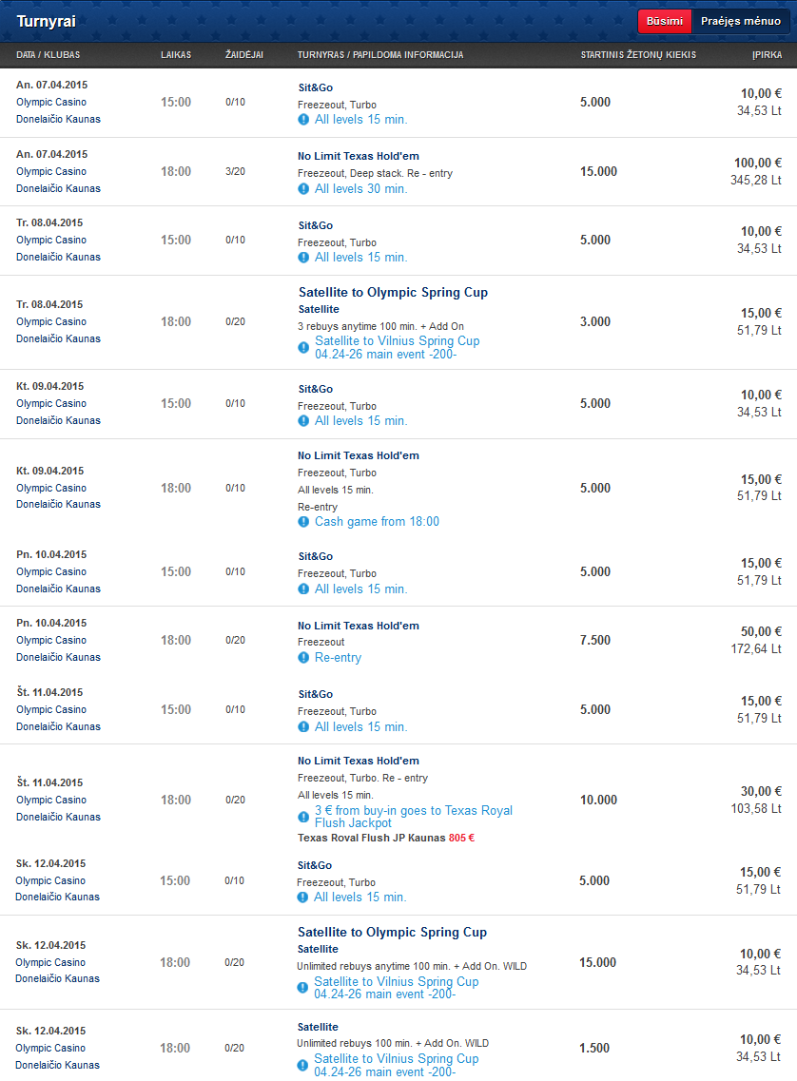Click the Texas Royal Flush JP Kaunas 805 € text
Viewport: 797px width, 1081px height.
386,839
